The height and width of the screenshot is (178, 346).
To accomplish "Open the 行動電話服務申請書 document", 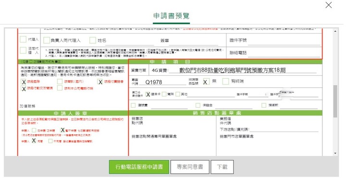I will click(139, 167).
